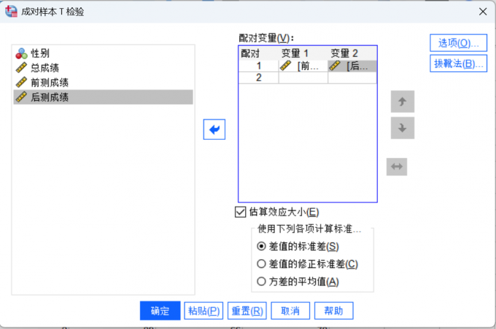Close the 成对样本 T 检验 dialog
The image size is (496, 329).
point(483,12)
